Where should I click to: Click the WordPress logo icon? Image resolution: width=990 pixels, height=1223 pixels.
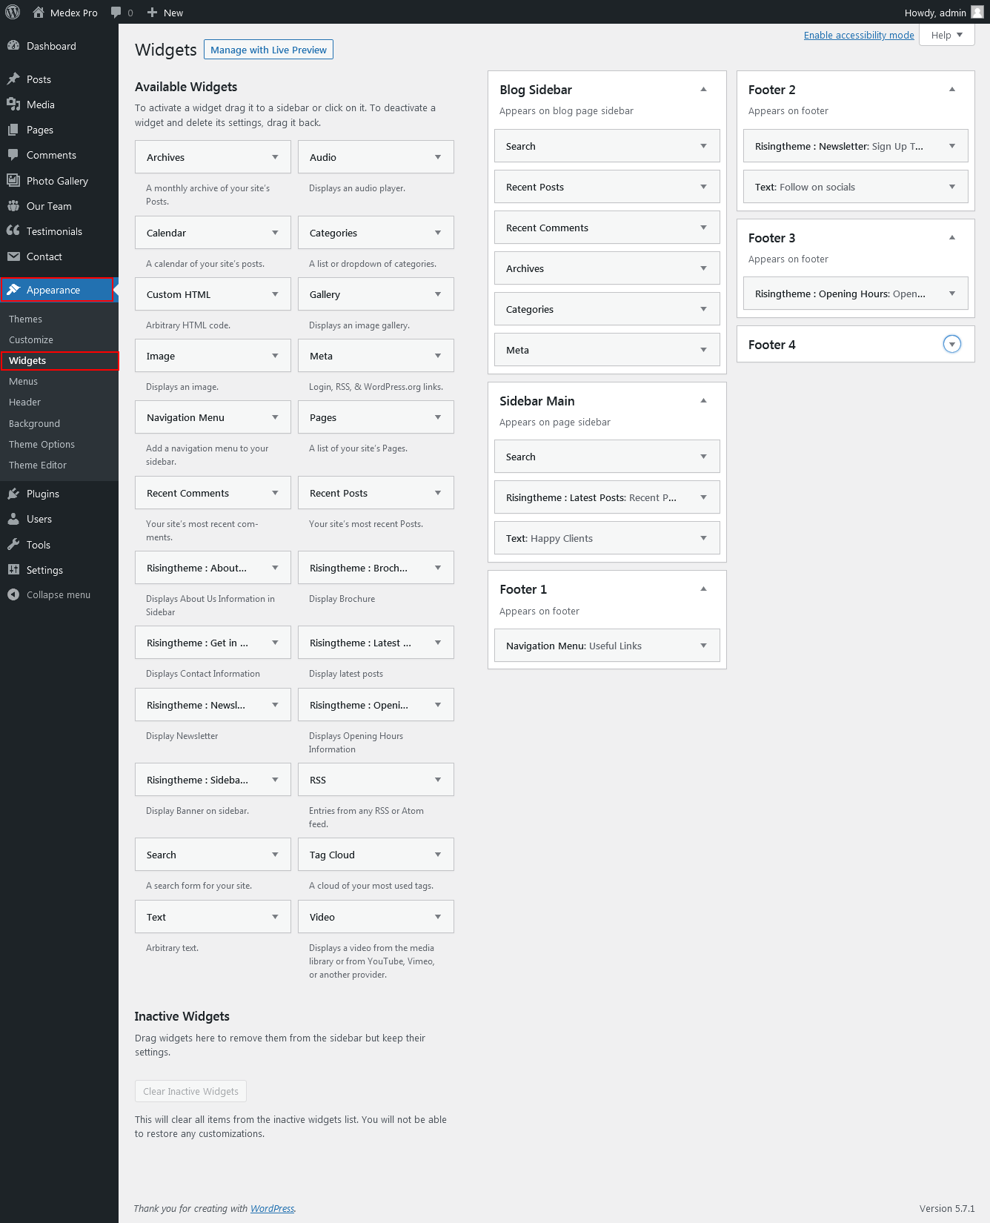(x=13, y=13)
